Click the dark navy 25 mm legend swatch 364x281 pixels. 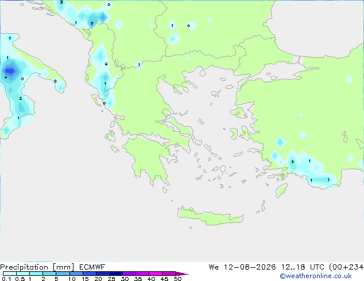coord(116,274)
